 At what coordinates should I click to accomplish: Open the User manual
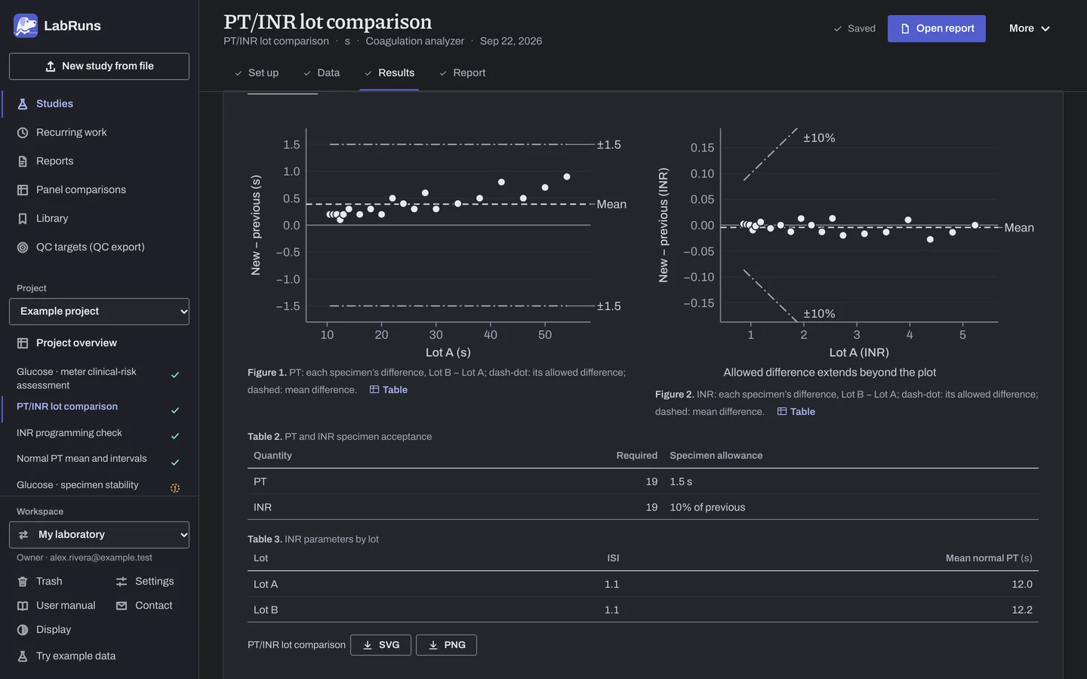pyautogui.click(x=57, y=606)
